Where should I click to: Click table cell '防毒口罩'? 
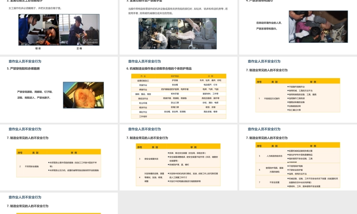click(x=175, y=107)
